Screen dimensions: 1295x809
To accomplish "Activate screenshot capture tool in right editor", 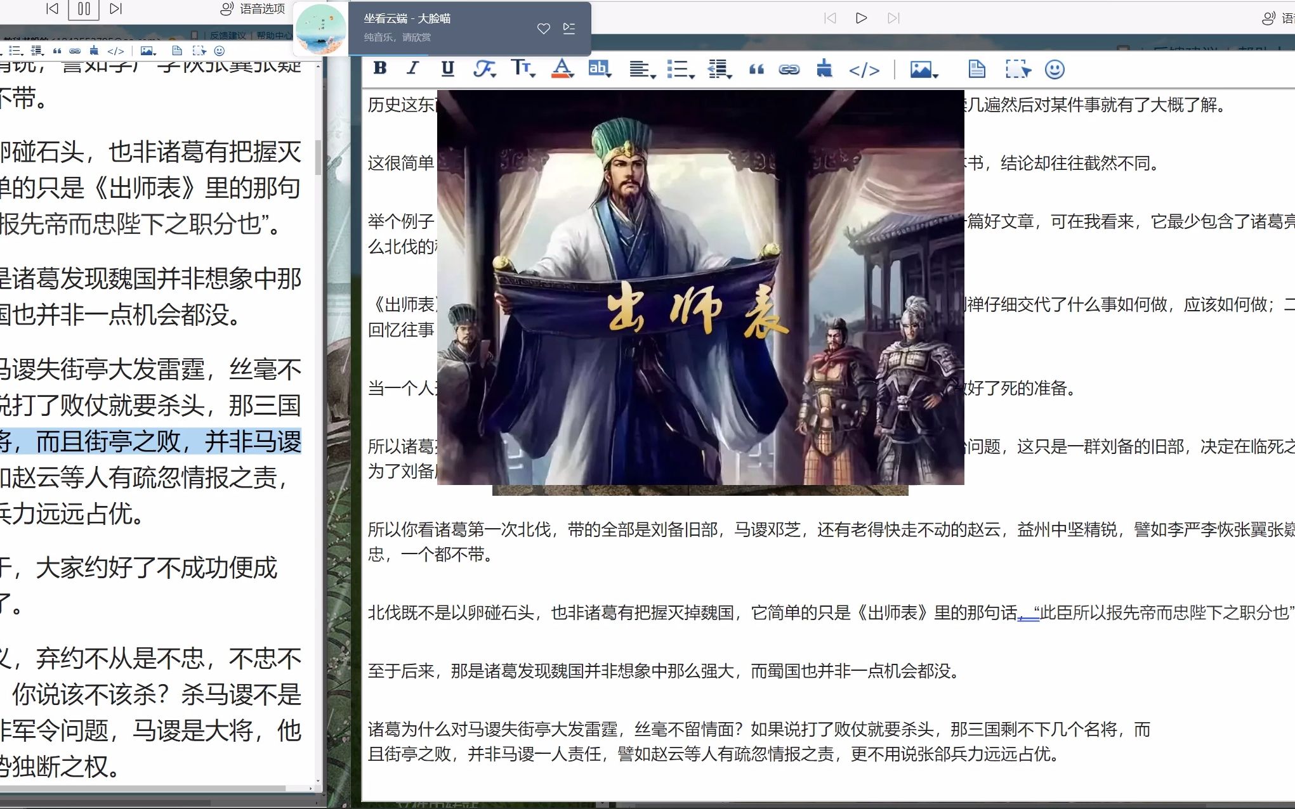I will pos(1018,69).
